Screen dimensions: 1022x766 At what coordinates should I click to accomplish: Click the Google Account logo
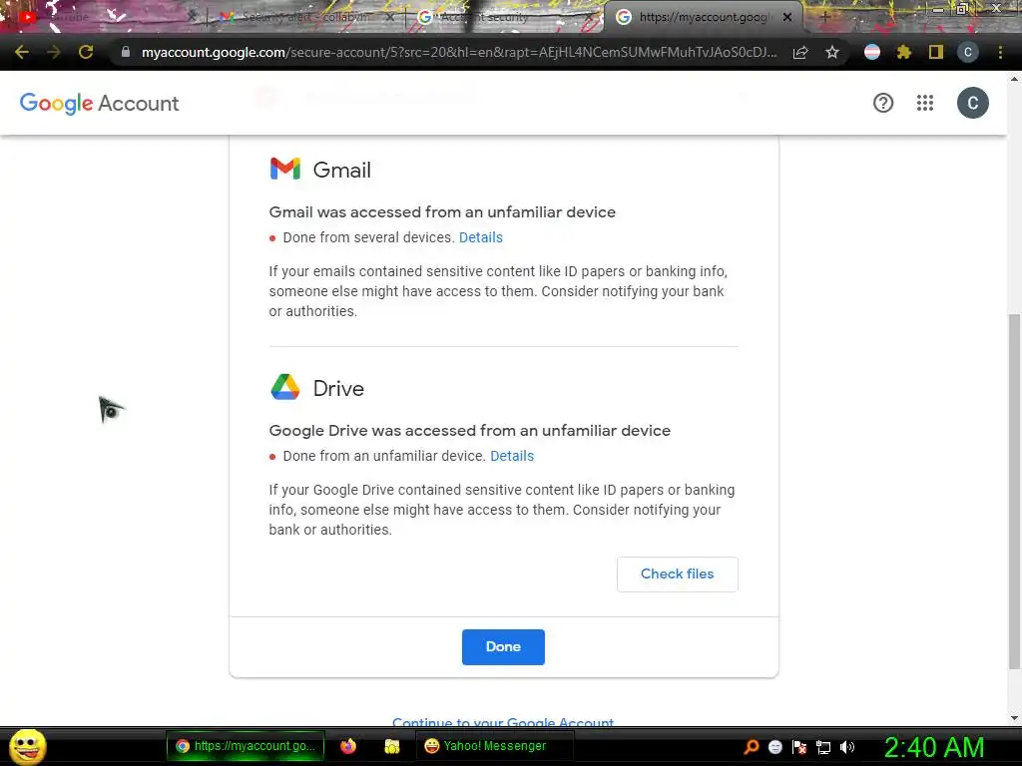(x=99, y=103)
